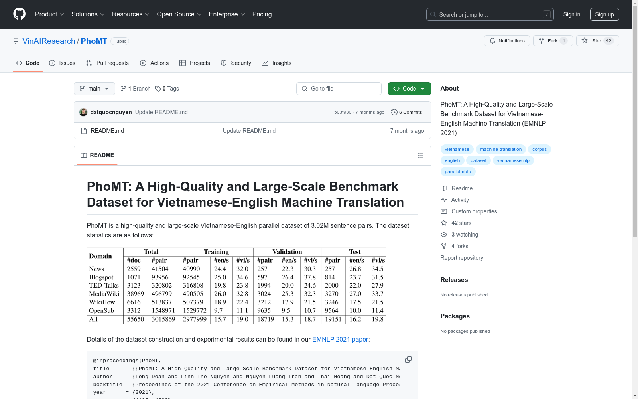Click the english topic tag
The image size is (638, 399).
(x=452, y=160)
